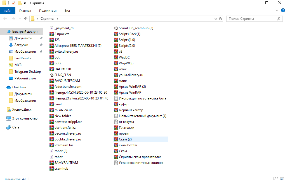Click Скрипты in the address breadcrumb
Image resolution: width=285 pixels, height=180 pixels.
(48, 19)
